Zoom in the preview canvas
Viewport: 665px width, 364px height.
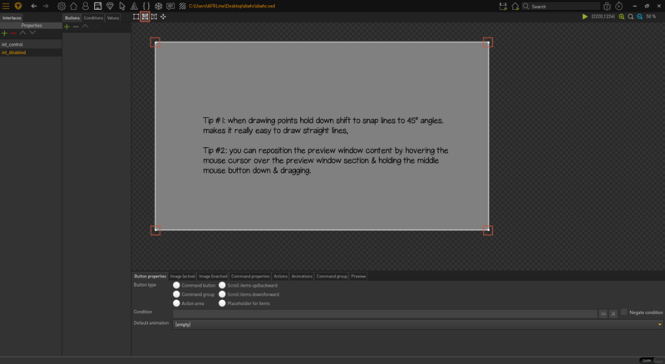(621, 17)
